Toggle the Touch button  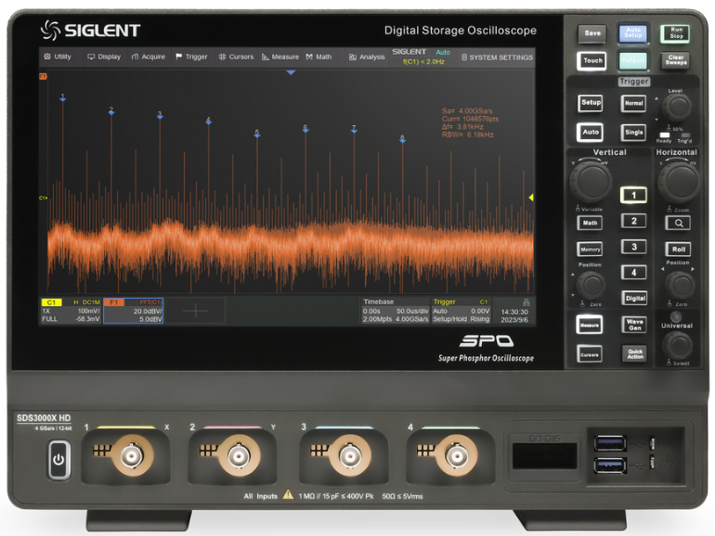[591, 60]
